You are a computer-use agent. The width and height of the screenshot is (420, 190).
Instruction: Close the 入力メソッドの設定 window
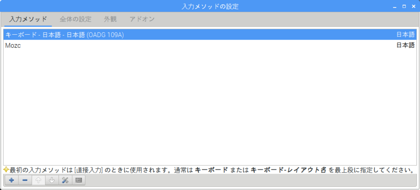pyautogui.click(x=413, y=7)
